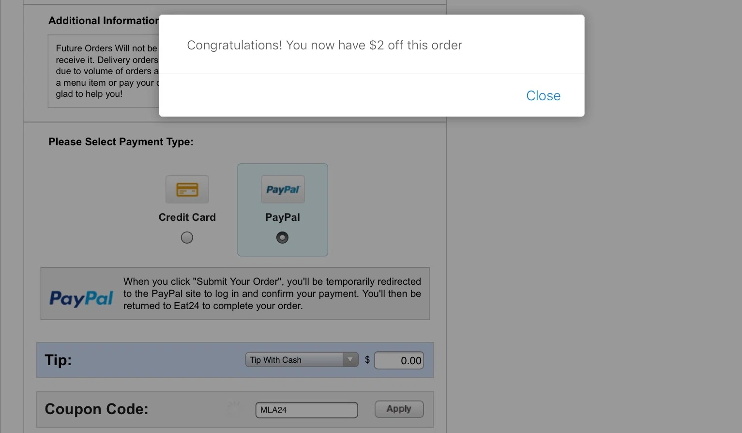Close the $2 off congratulations dialog

[543, 96]
